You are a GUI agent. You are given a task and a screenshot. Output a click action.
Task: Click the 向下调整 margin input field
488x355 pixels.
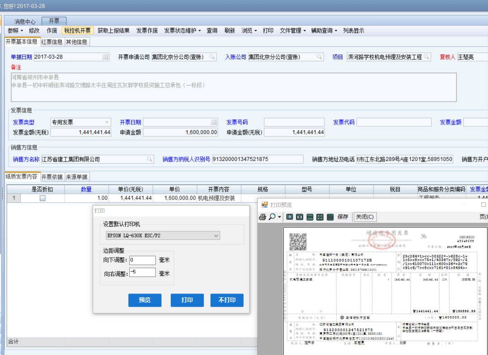[142, 260]
